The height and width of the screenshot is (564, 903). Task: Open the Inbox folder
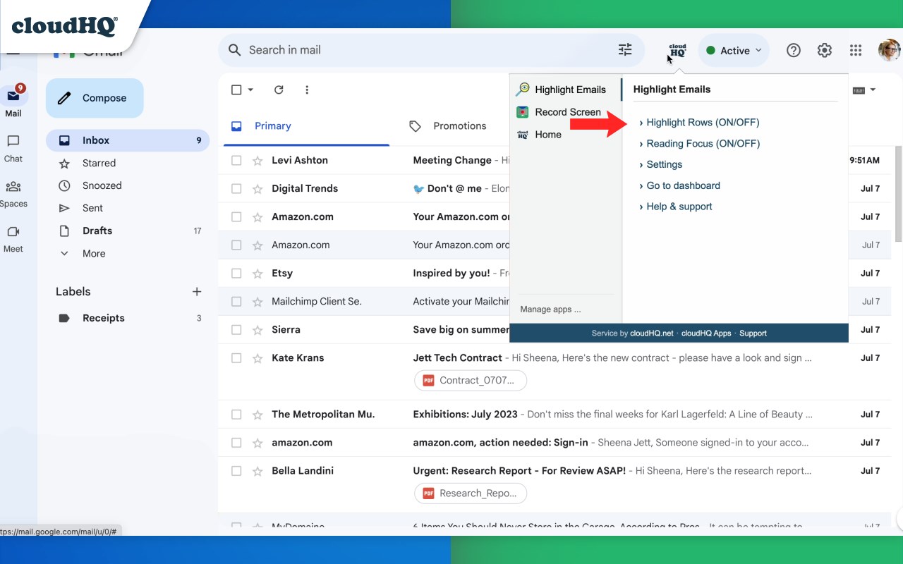[x=128, y=140]
